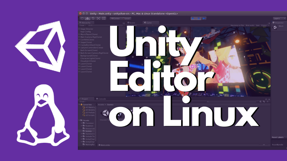
Task: Toggle Maximize on Play in Game view
Action: 237,25
